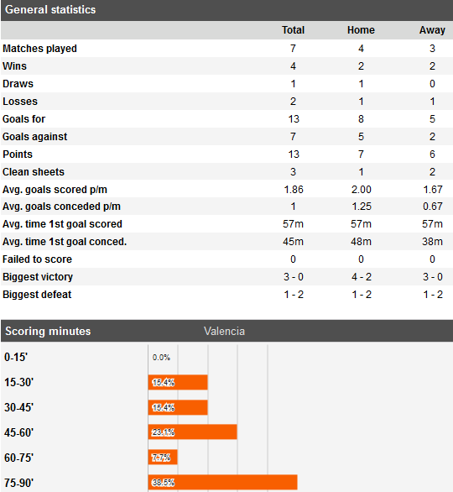Click the 15.4% bar for 30-45'
This screenshot has width=453, height=492.
coord(178,407)
